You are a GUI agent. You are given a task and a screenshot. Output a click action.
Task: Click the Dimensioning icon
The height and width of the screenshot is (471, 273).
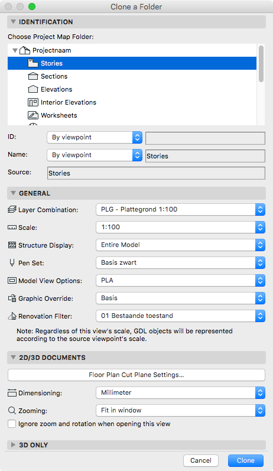coord(12,392)
